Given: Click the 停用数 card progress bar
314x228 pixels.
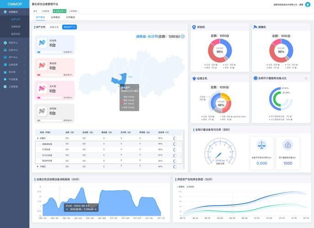Looking at the screenshot, I should [49, 120].
